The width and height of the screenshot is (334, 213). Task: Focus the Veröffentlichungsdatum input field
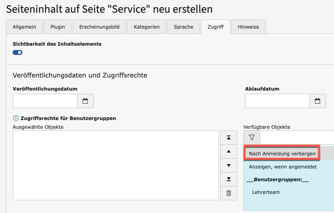click(45, 101)
